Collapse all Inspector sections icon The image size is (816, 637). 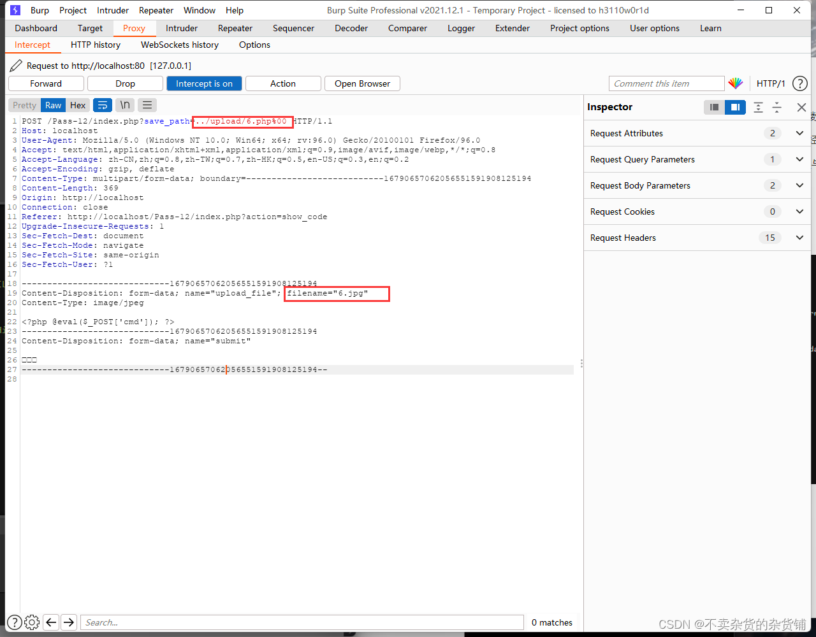coord(777,107)
